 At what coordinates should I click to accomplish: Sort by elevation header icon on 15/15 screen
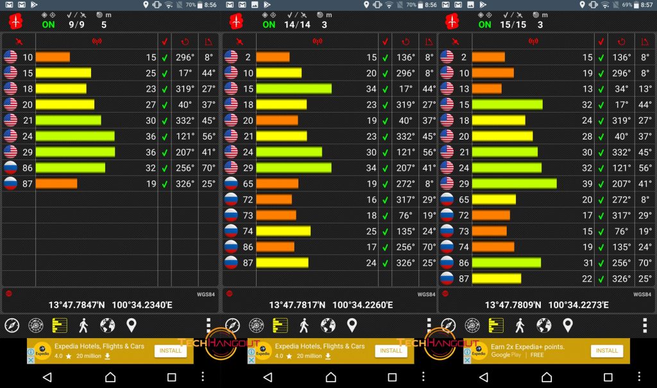click(645, 42)
